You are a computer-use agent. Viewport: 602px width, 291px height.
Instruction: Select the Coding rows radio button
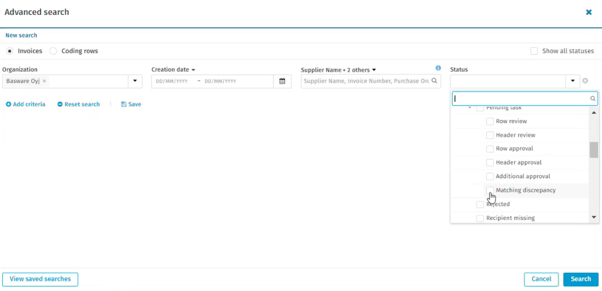pos(54,51)
